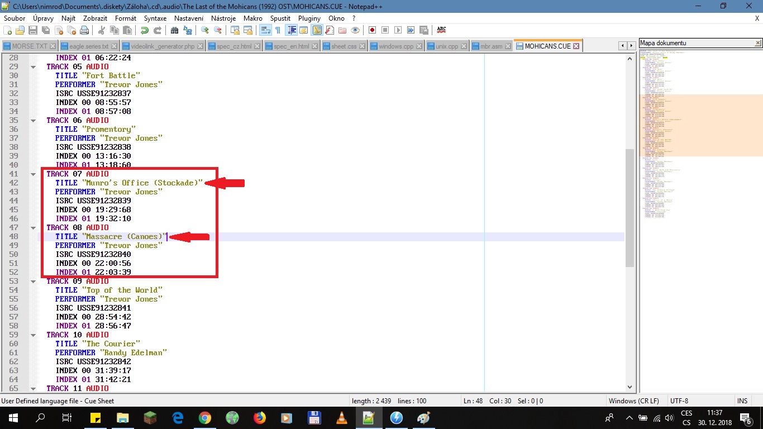Open the Pluginy menu

click(309, 18)
